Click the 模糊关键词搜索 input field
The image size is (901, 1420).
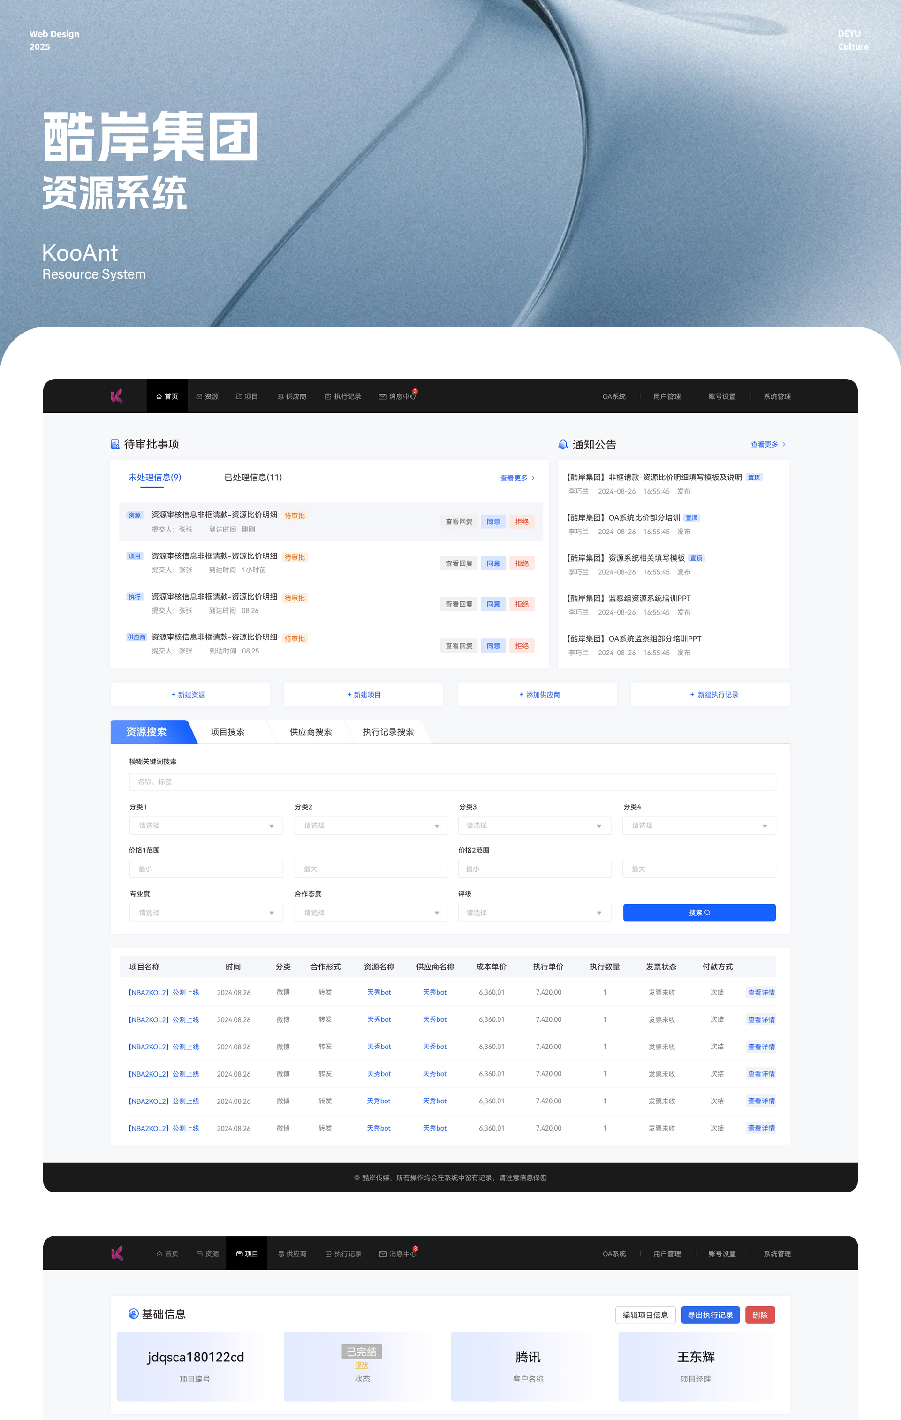(452, 782)
